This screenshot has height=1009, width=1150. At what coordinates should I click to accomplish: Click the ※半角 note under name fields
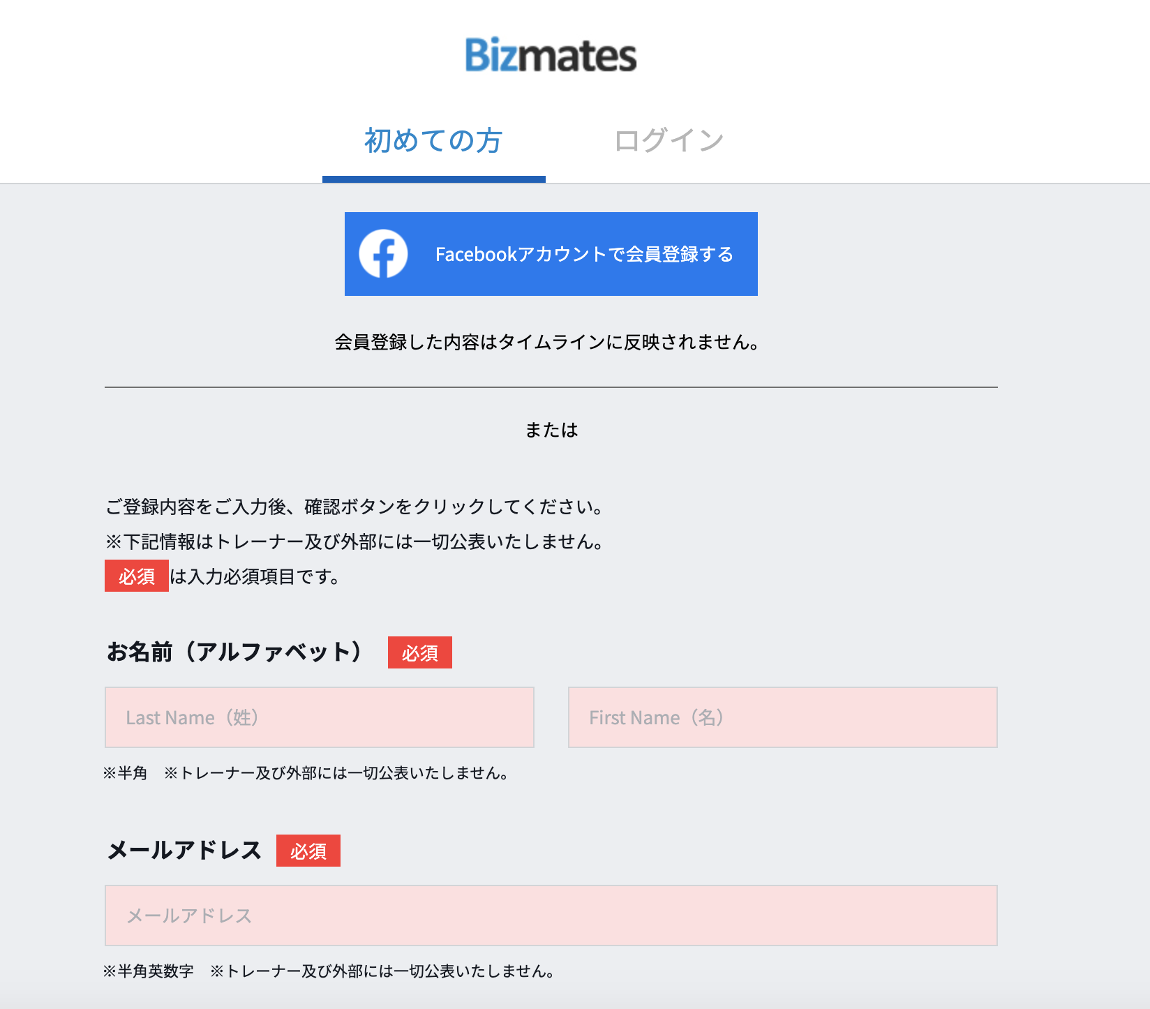pos(126,773)
